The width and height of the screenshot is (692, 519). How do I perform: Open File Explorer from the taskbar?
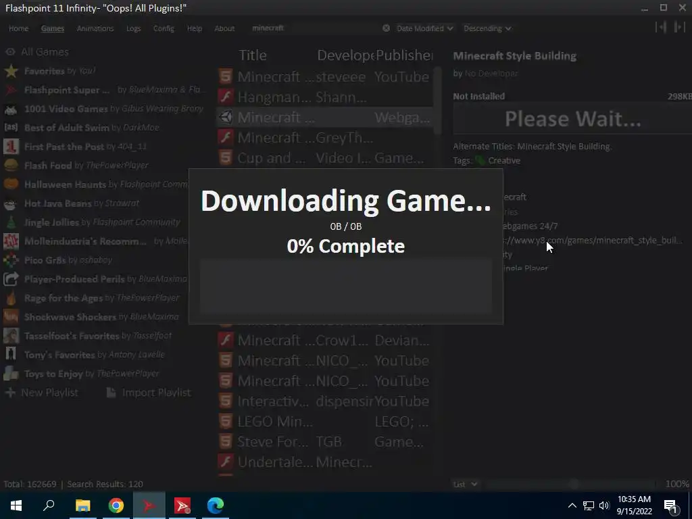click(82, 505)
